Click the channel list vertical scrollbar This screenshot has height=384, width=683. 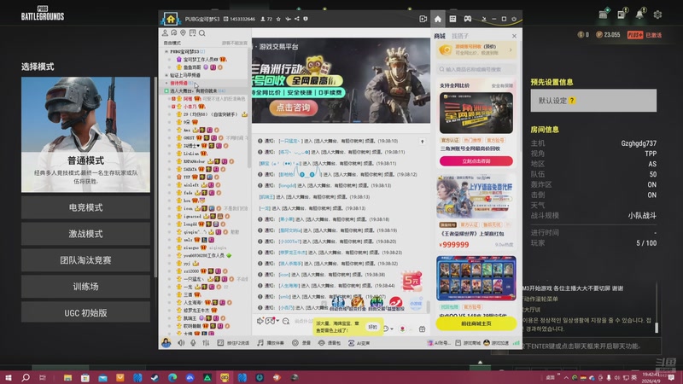pyautogui.click(x=249, y=109)
